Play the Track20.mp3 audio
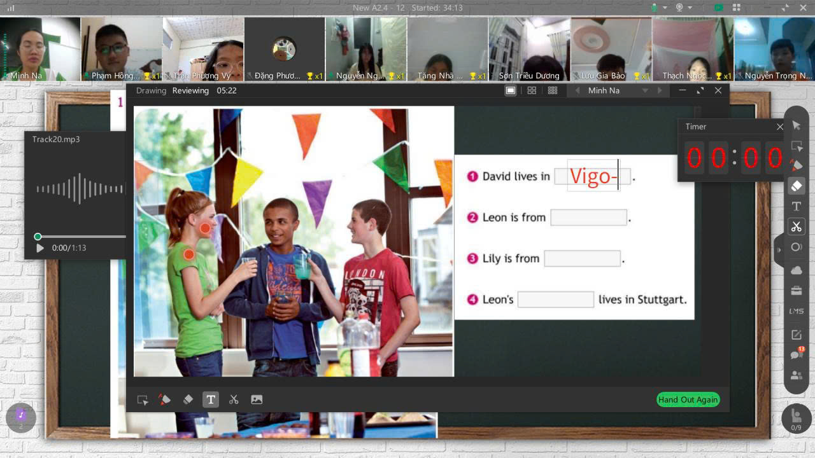The height and width of the screenshot is (458, 815). coord(40,248)
